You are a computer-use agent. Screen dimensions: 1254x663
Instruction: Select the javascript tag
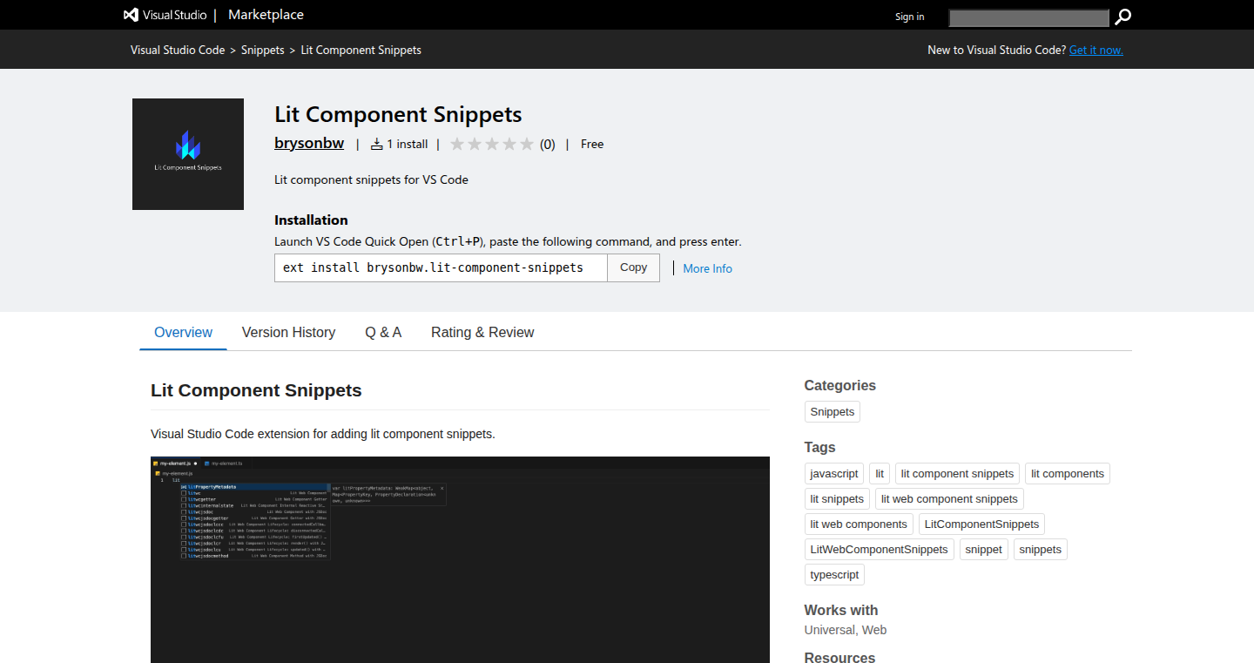tap(834, 474)
